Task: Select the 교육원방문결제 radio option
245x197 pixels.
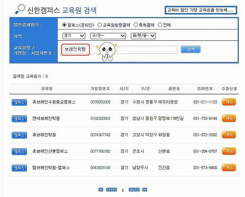Action: click(99, 25)
